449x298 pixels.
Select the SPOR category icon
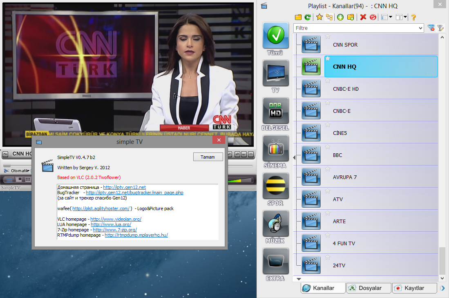pos(275,186)
